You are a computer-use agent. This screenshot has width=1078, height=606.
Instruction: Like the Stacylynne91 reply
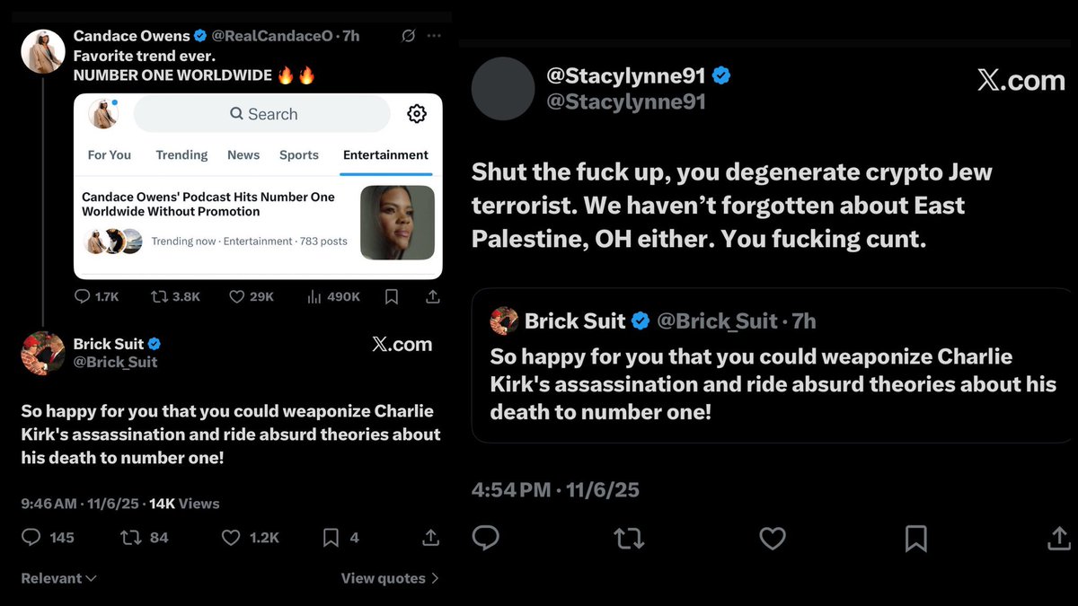773,538
